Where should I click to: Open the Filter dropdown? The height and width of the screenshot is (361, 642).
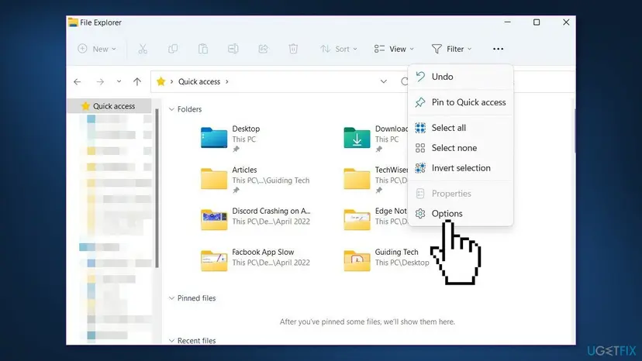tap(451, 49)
